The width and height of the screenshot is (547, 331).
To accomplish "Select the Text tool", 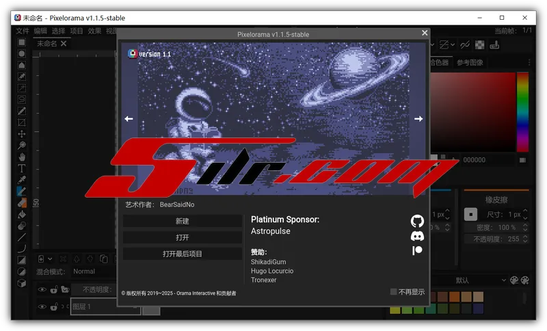I will (x=22, y=168).
